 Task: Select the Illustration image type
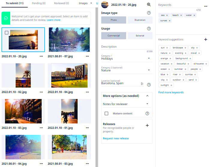coord(140,20)
